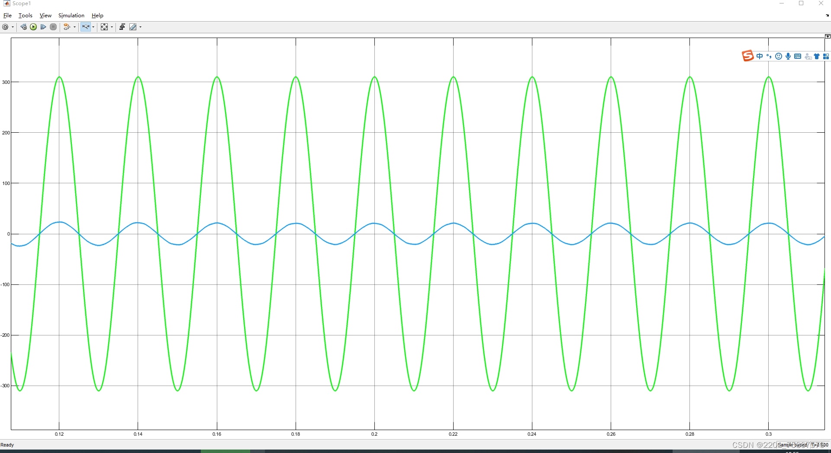This screenshot has height=453, width=831.
Task: Open the Cursor Measurements ruler tool
Action: [x=133, y=27]
